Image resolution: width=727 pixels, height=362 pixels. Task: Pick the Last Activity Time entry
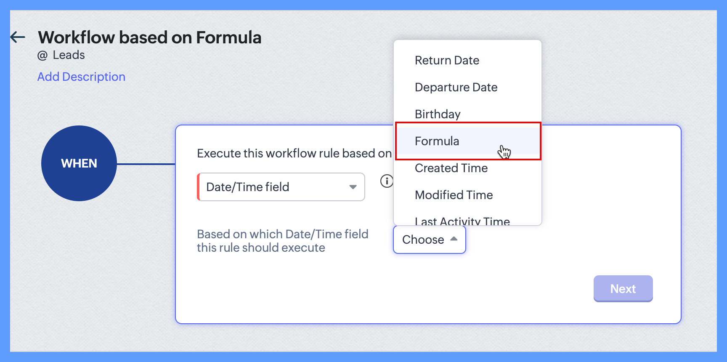462,221
